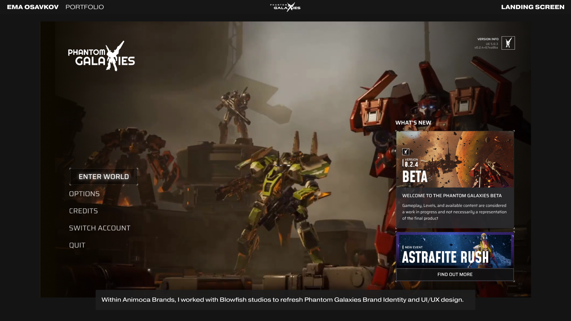This screenshot has height=321, width=571.
Task: Click the New Event label on banner
Action: (413, 247)
